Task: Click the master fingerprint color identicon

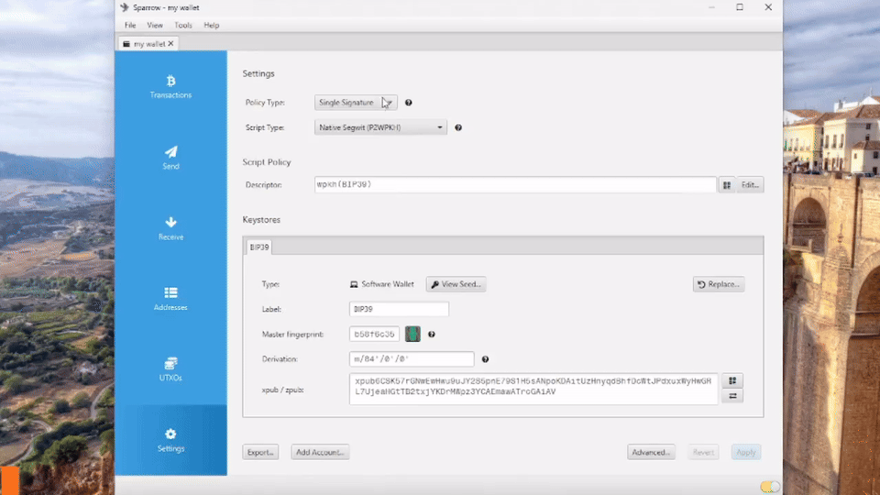Action: (412, 335)
